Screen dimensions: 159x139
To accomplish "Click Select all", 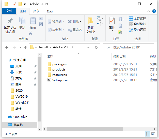I will pos(137,19).
